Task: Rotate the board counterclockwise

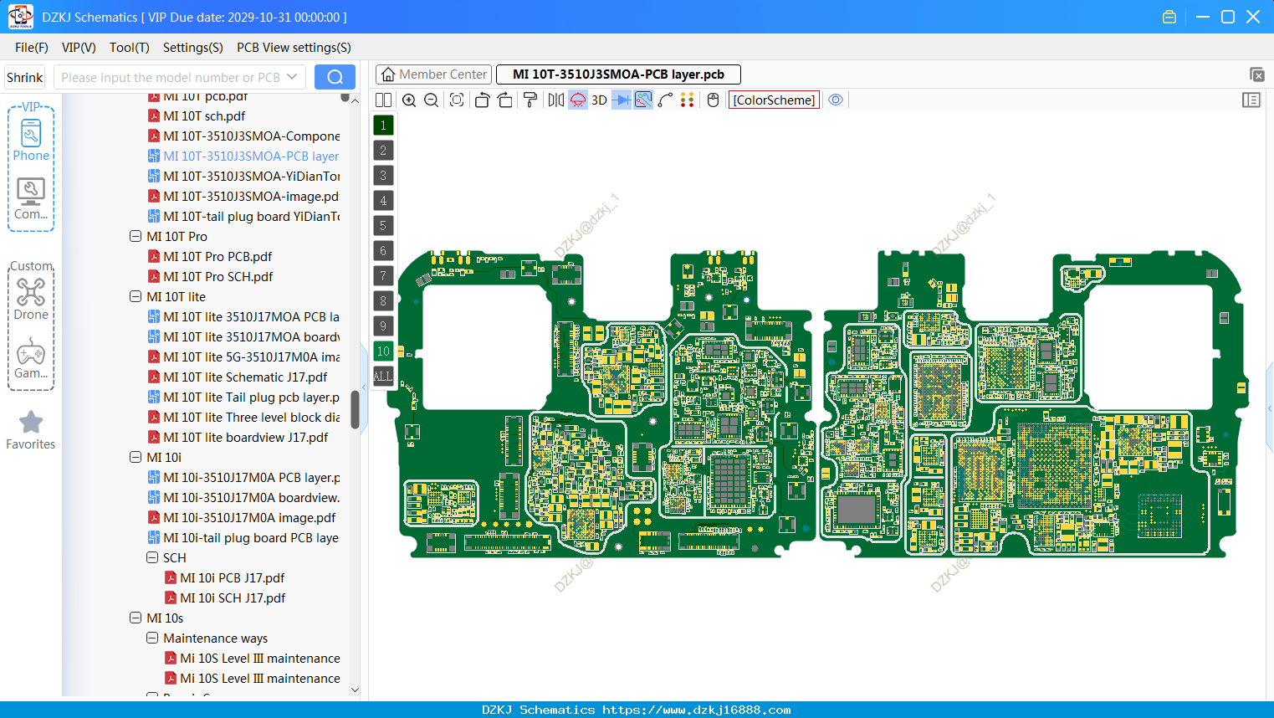Action: 482,100
